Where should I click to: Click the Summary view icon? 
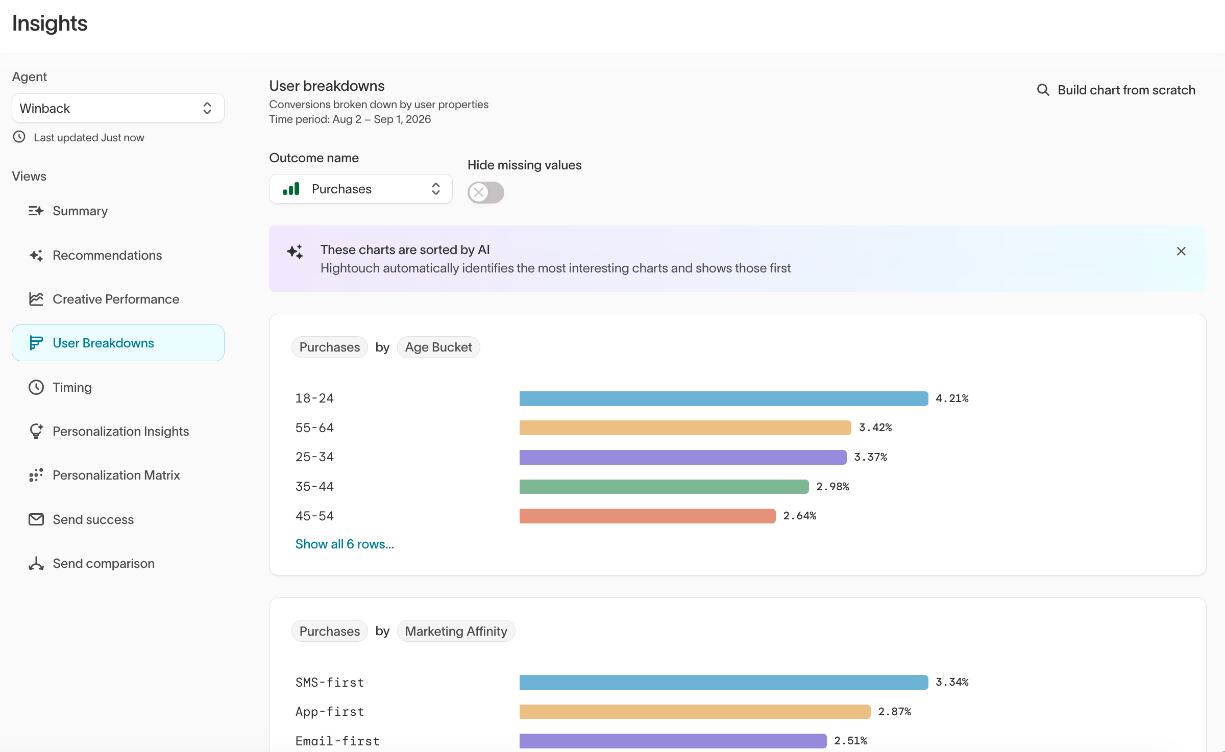coord(36,211)
